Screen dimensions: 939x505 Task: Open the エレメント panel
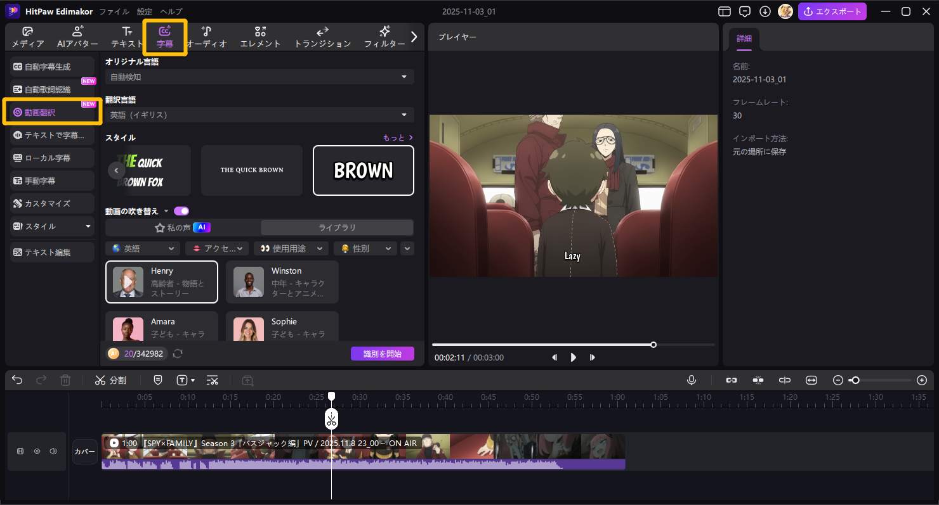coord(260,36)
